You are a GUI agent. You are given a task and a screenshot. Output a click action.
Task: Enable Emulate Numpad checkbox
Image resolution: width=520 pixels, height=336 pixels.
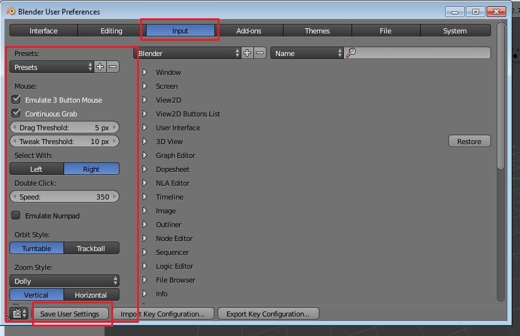coord(16,215)
